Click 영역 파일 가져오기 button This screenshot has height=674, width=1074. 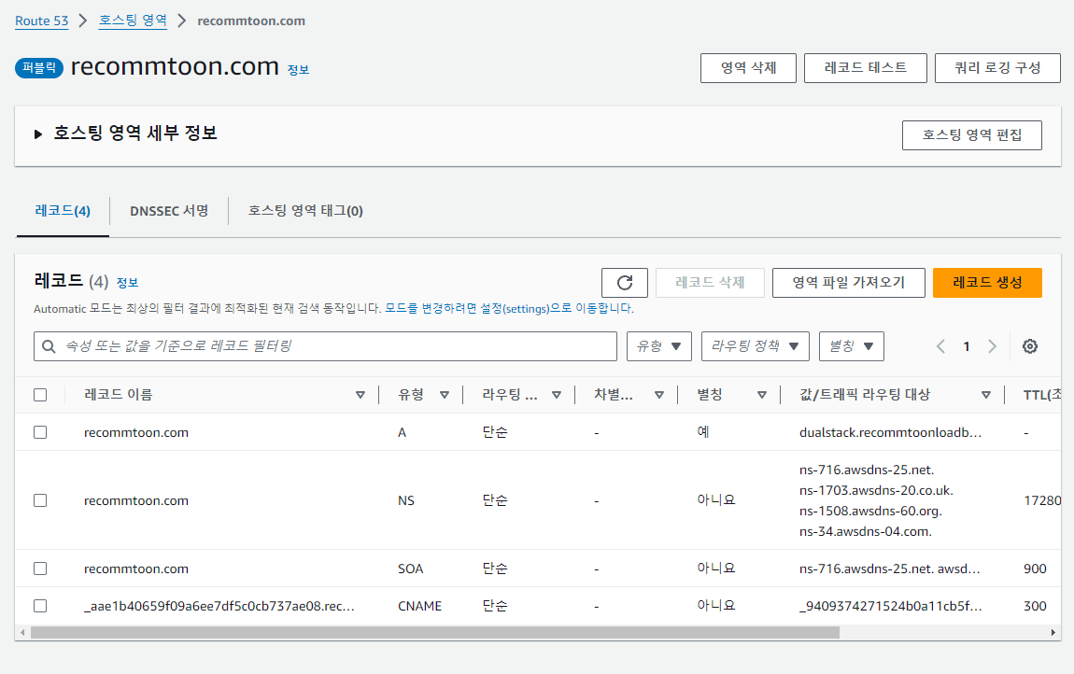tap(849, 283)
